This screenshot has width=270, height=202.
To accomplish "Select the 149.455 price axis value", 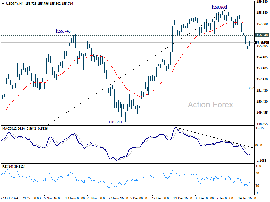I will (262, 113).
